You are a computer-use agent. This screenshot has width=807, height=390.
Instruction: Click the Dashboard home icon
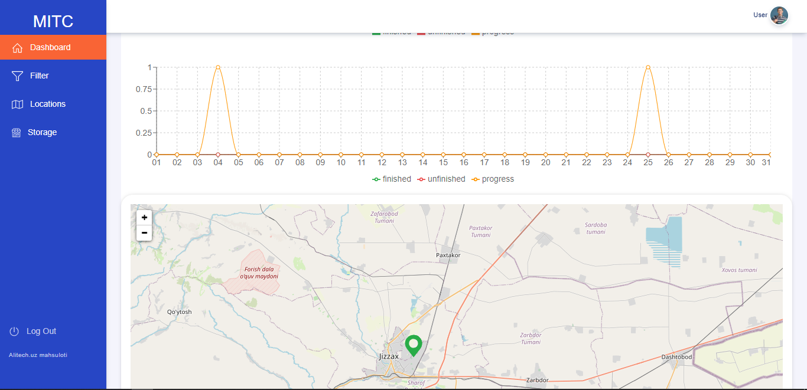(17, 48)
